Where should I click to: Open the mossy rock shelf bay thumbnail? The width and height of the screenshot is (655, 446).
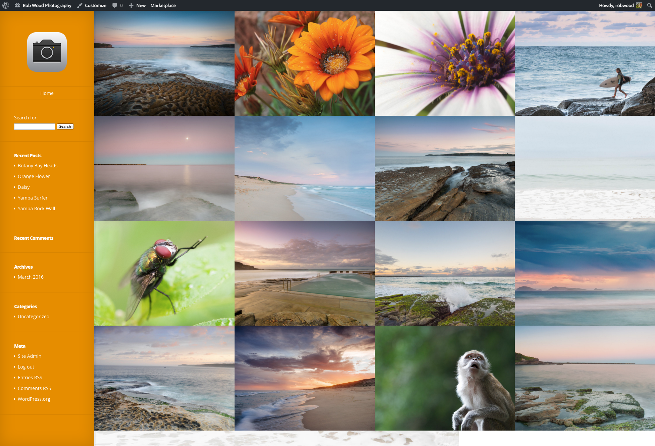pyautogui.click(x=585, y=378)
